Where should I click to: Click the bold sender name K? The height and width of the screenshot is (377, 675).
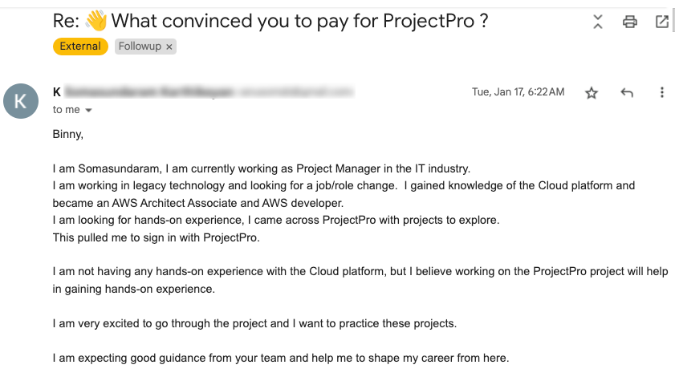(x=57, y=92)
